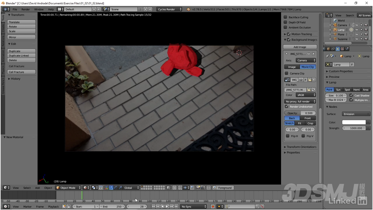373x210 pixels.
Task: Enable the Backface Culling checkbox
Action: tap(285, 17)
